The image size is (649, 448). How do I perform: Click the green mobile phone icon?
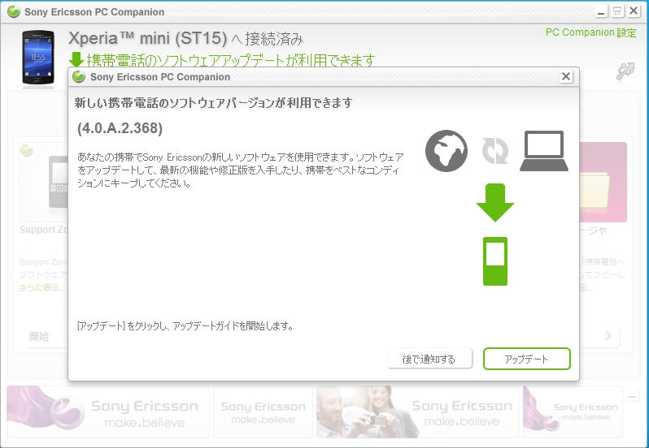[494, 261]
